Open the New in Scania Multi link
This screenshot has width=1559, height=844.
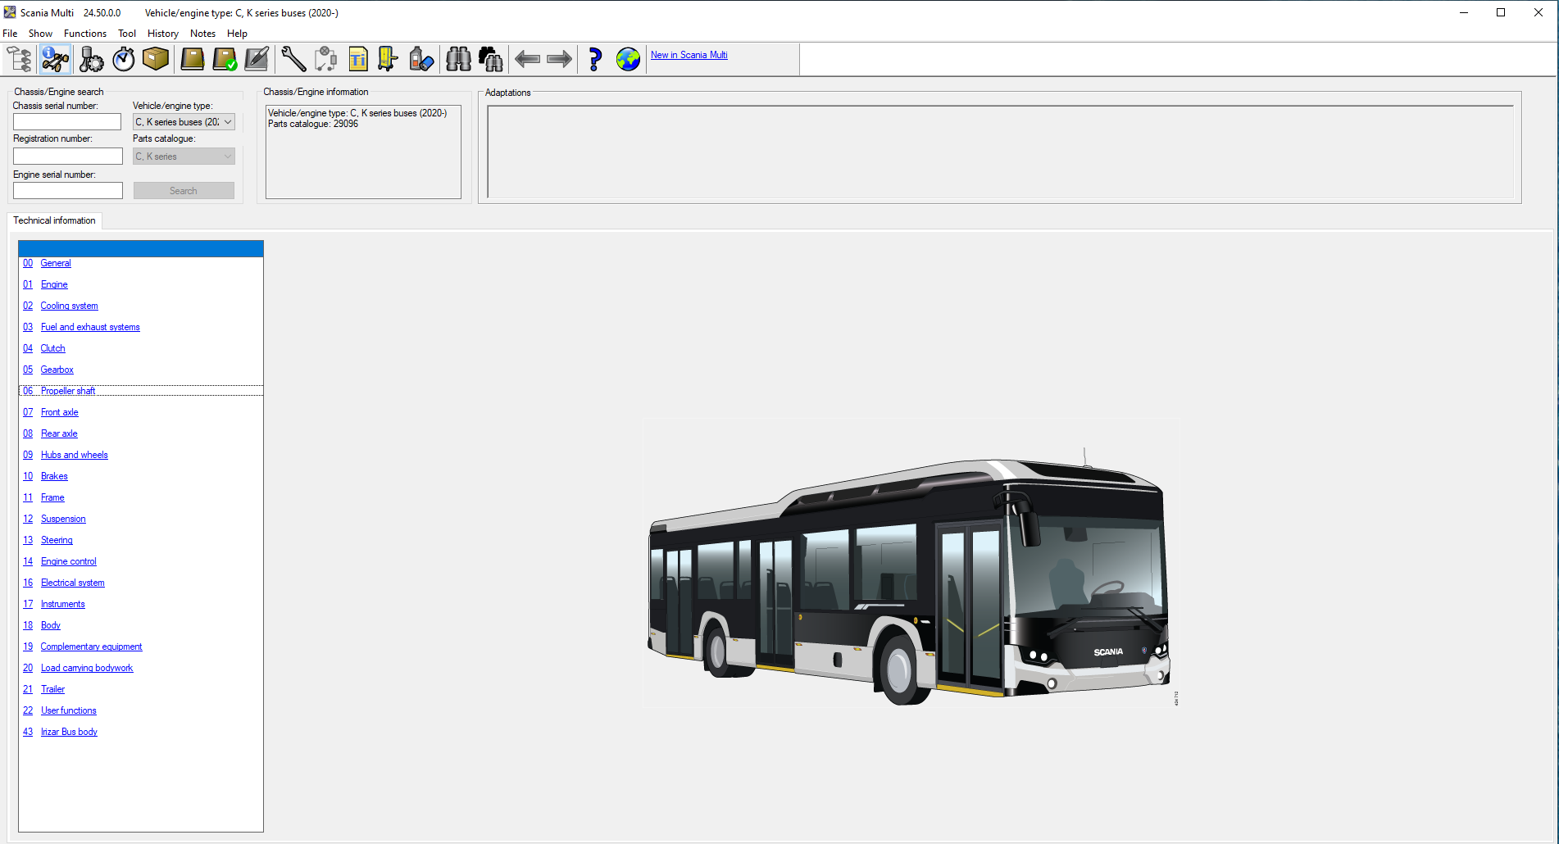point(689,55)
